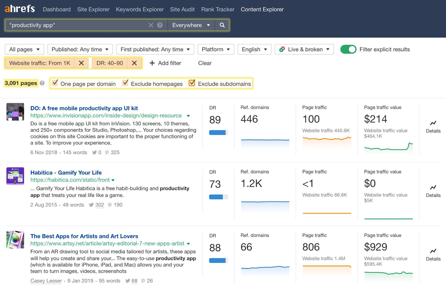Remove the DR: 40–90 filter
Image resolution: width=446 pixels, height=289 pixels.
(x=134, y=63)
